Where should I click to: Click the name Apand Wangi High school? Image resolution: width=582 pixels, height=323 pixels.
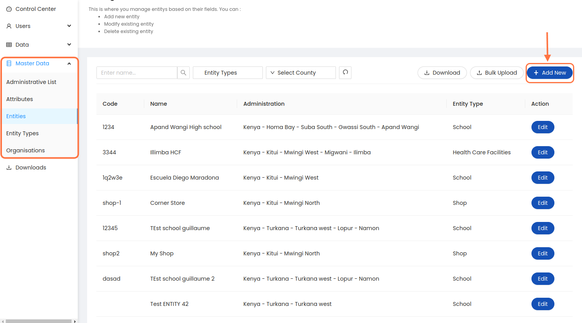[x=186, y=127]
